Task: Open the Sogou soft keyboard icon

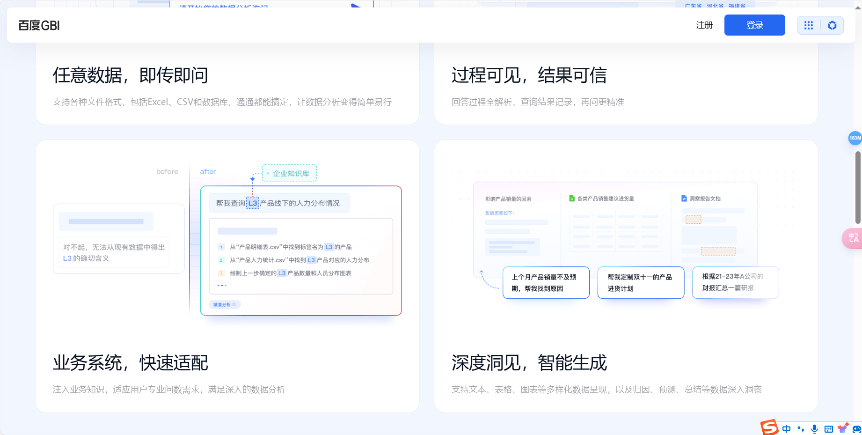Action: point(828,428)
